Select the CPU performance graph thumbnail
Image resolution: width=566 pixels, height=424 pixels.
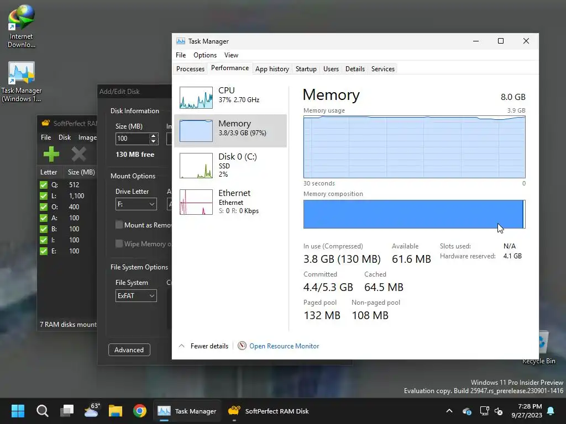click(196, 98)
